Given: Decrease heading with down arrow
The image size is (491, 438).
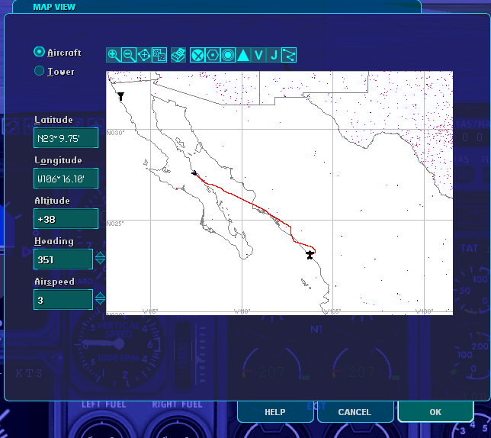Looking at the screenshot, I should (100, 261).
